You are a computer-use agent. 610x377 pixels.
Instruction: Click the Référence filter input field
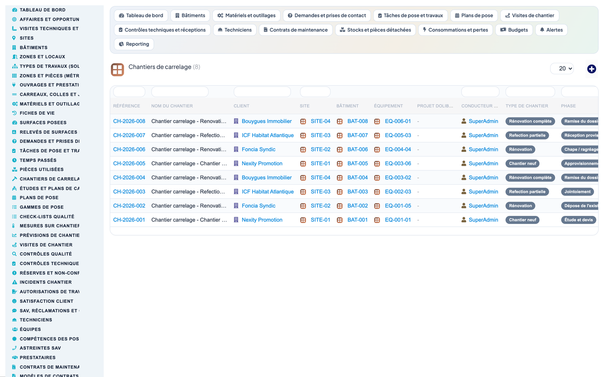point(129,92)
